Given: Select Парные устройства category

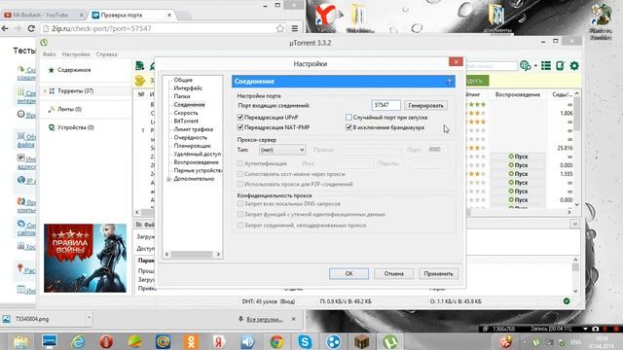Looking at the screenshot, I should [198, 171].
